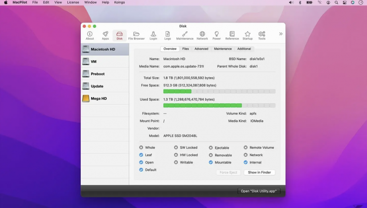The width and height of the screenshot is (367, 208).
Task: Open the MacPilot menu
Action: coord(20,2)
